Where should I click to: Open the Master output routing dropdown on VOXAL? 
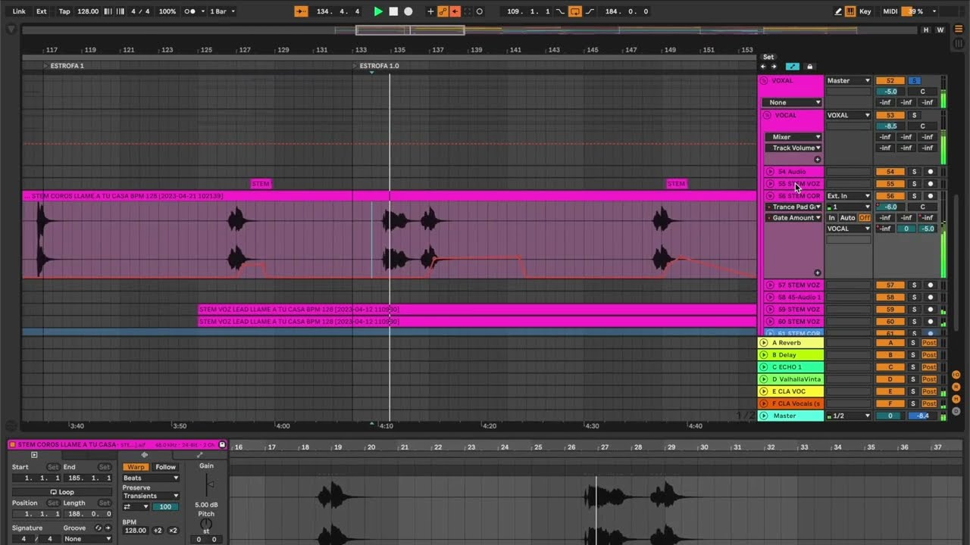click(x=849, y=80)
